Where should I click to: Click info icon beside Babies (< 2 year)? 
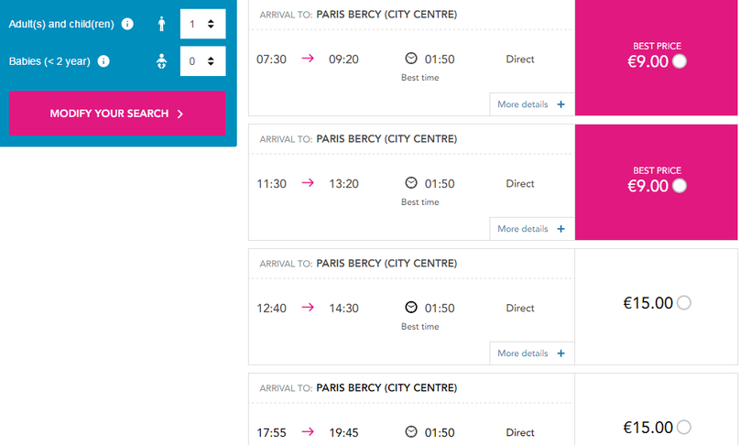pos(103,61)
